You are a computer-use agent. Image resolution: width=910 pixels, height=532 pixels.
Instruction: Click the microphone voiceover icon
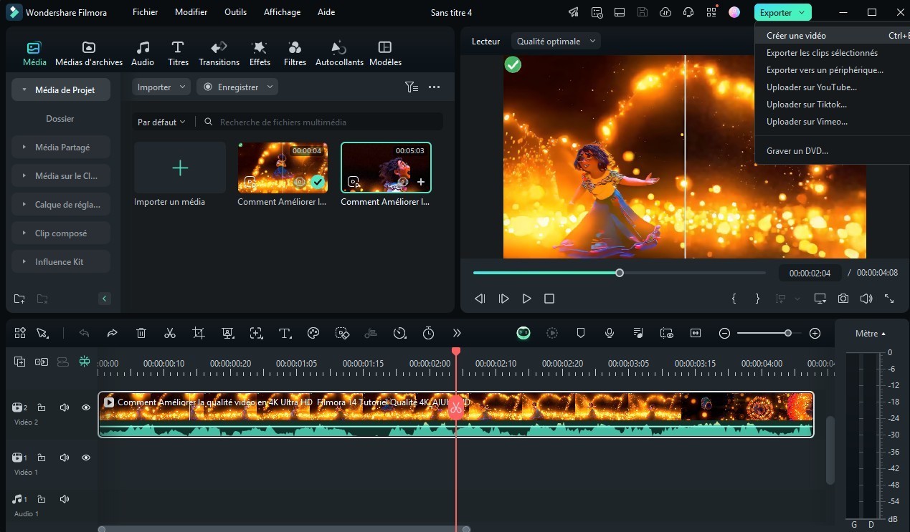(x=610, y=333)
